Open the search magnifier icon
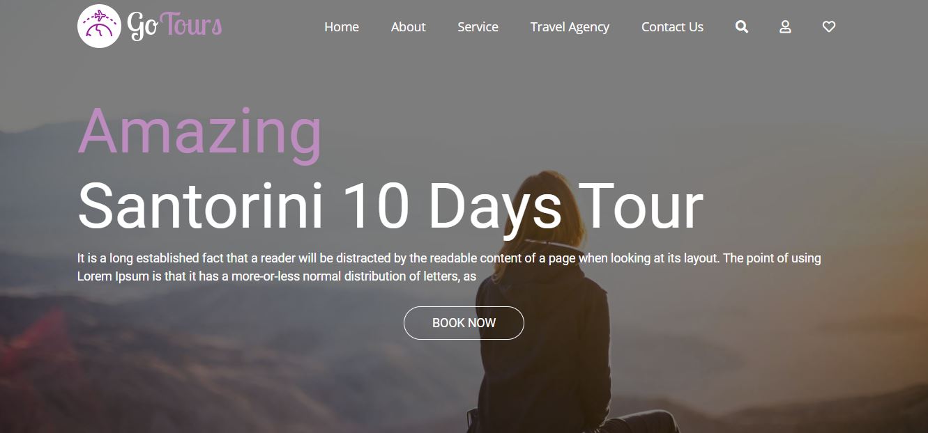The width and height of the screenshot is (928, 433). (742, 27)
